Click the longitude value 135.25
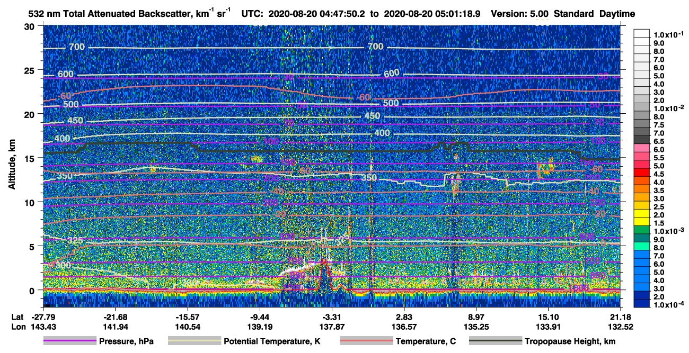 [x=476, y=327]
